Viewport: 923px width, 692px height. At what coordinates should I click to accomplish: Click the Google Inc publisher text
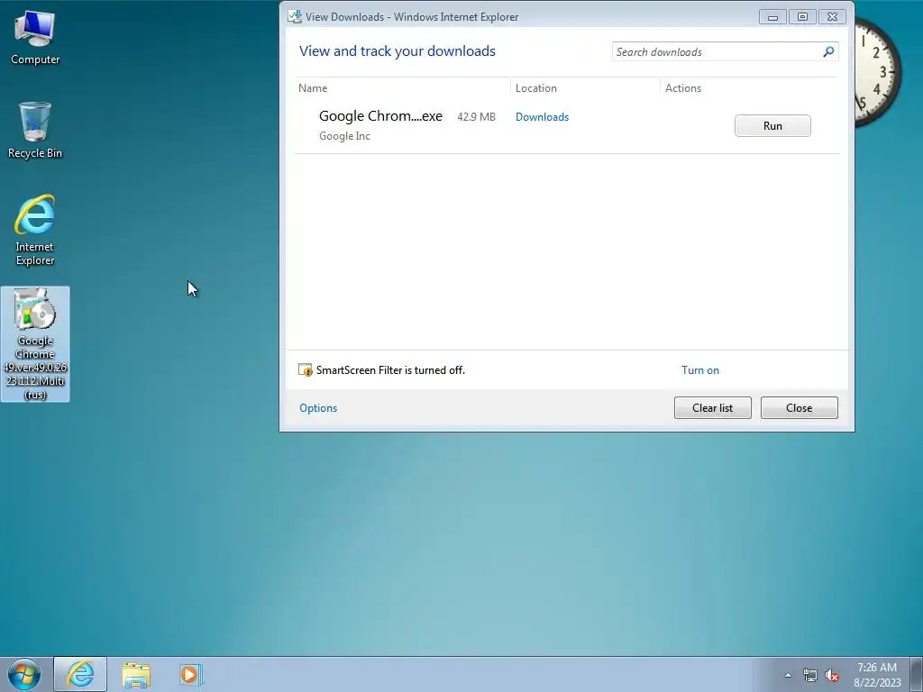pyautogui.click(x=344, y=136)
